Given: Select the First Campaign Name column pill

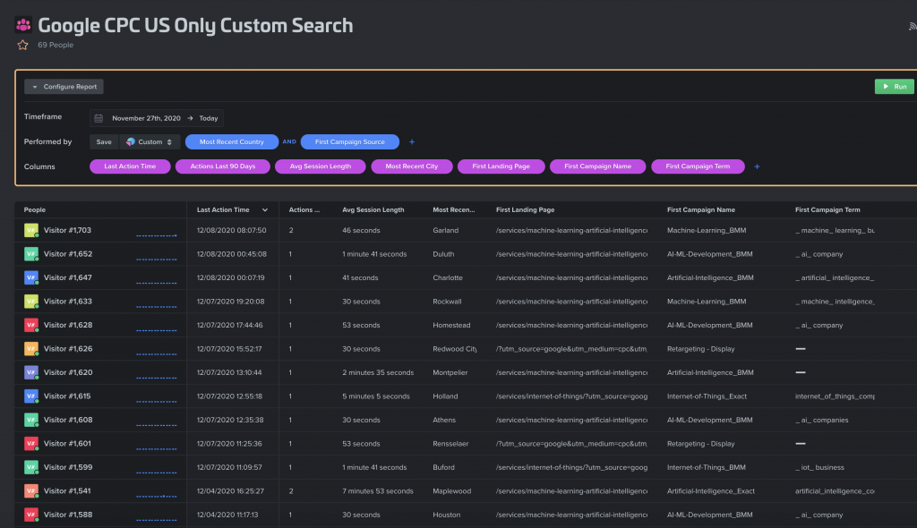Looking at the screenshot, I should [597, 166].
